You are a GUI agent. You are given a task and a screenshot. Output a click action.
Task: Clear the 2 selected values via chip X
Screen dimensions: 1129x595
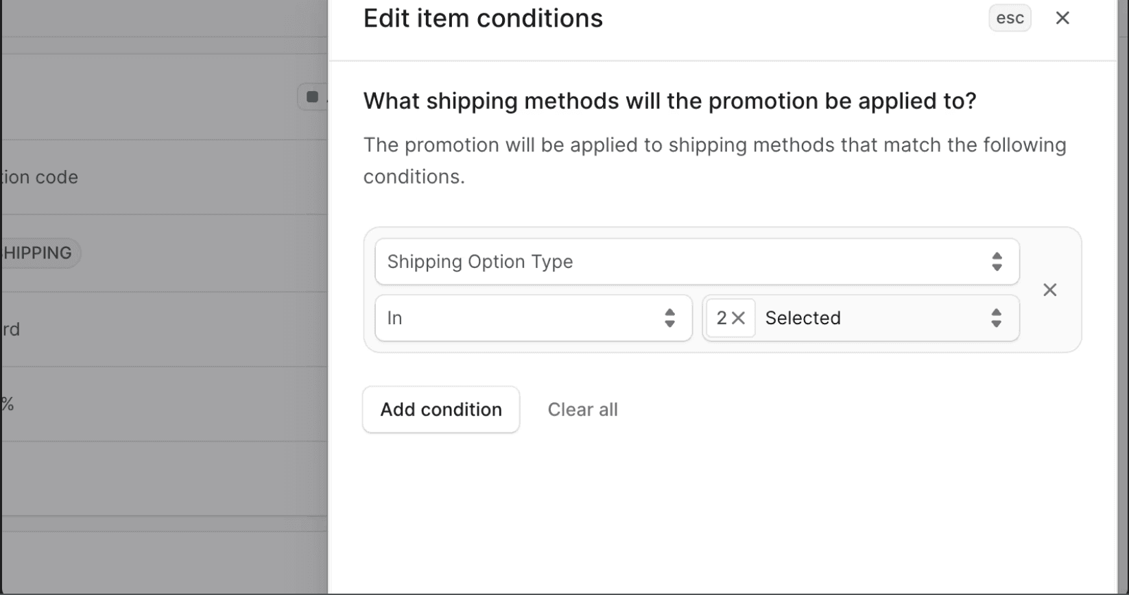point(739,317)
